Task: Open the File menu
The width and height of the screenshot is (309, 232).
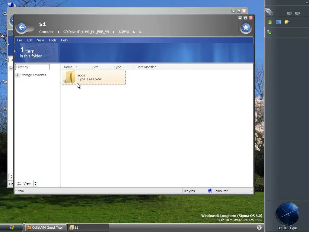Action: point(20,40)
